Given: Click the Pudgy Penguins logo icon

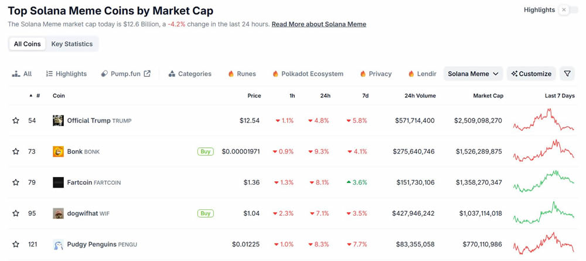Looking at the screenshot, I should point(58,245).
